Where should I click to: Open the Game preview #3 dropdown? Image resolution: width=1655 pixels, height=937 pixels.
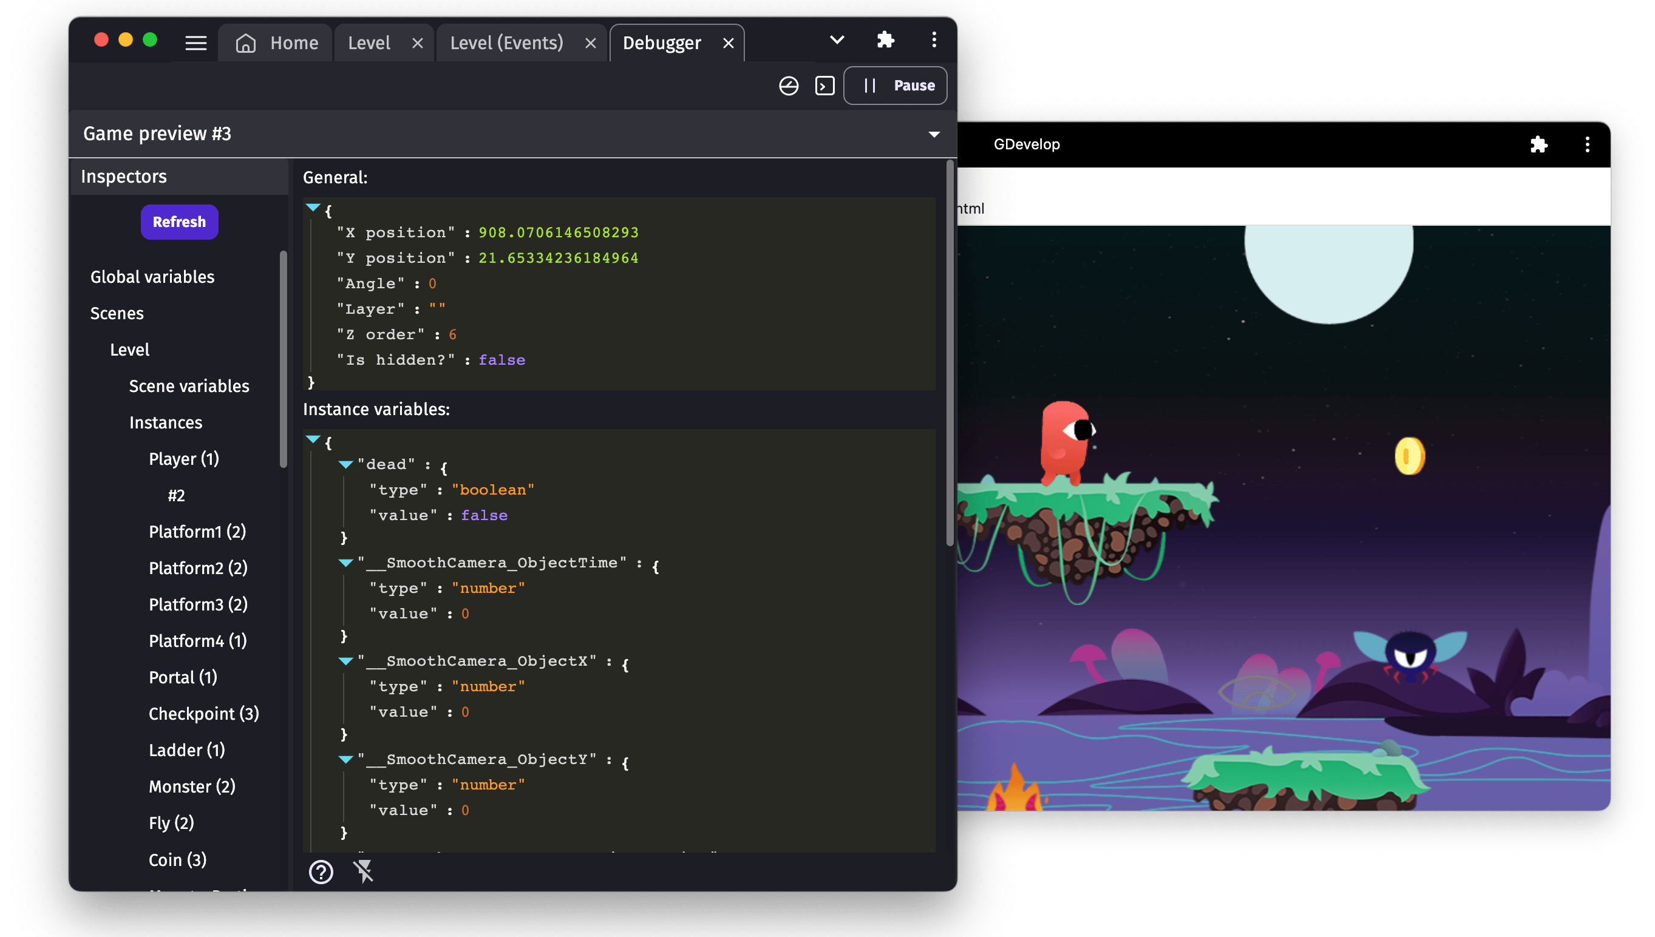tap(933, 134)
